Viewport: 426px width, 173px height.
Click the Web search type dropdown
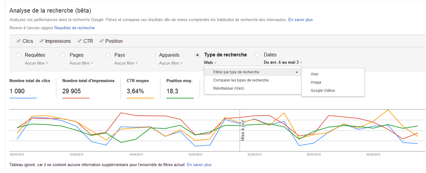(210, 63)
